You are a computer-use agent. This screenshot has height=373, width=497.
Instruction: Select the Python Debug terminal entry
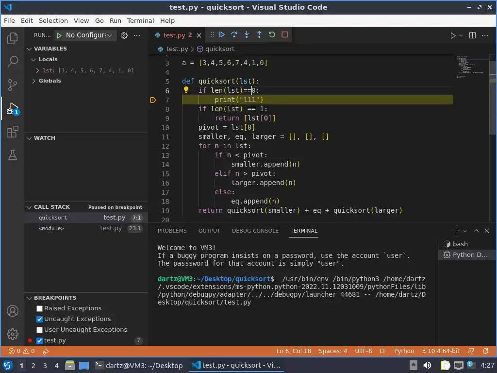pos(467,254)
